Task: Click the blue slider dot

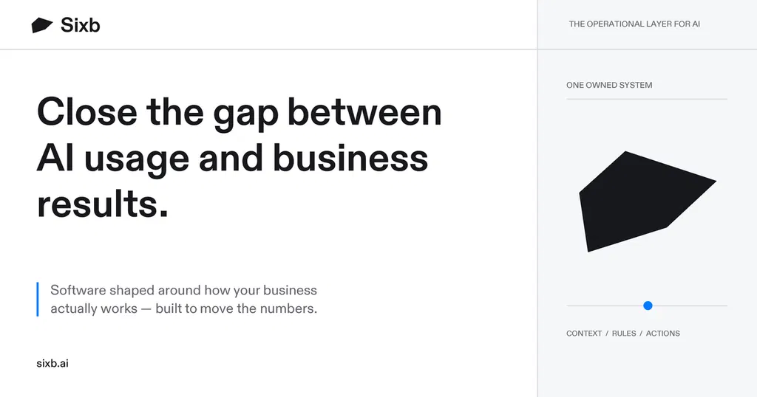Action: click(648, 305)
